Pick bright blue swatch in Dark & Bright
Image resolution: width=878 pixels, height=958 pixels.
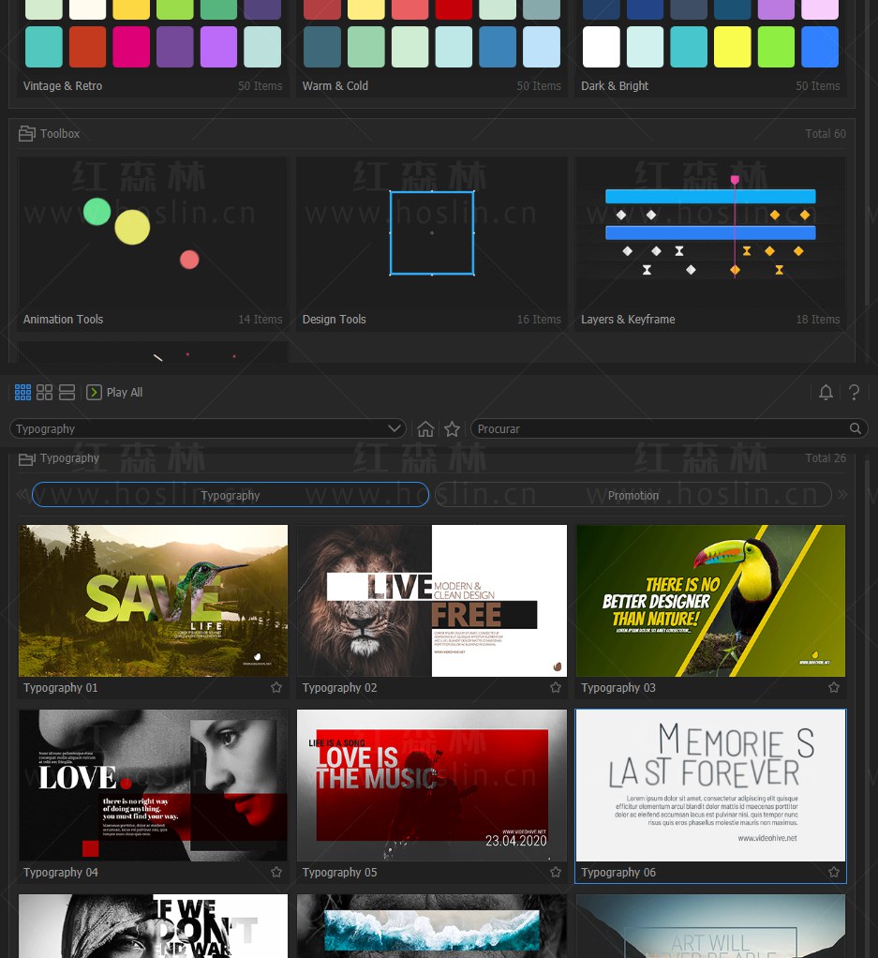click(820, 47)
